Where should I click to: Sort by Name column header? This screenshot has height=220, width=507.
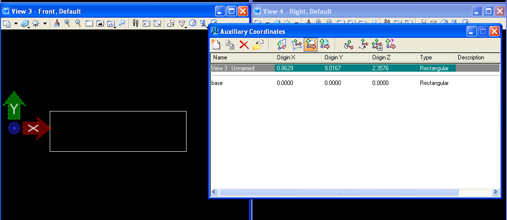(243, 57)
